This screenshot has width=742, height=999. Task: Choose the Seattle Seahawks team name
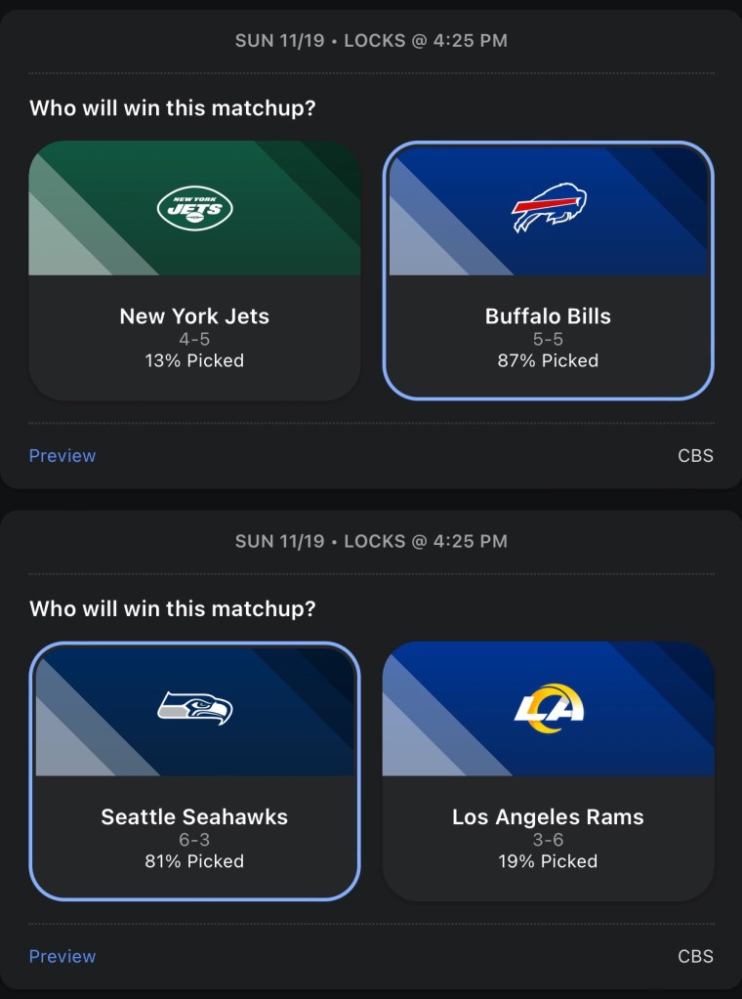194,817
